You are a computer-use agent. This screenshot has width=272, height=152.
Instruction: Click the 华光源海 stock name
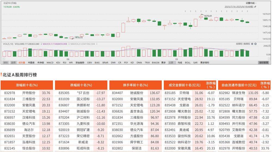tap(137, 123)
